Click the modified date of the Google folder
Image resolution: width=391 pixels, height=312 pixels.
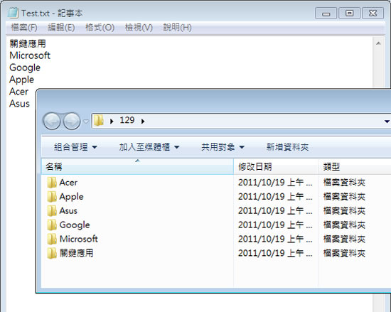click(x=275, y=225)
